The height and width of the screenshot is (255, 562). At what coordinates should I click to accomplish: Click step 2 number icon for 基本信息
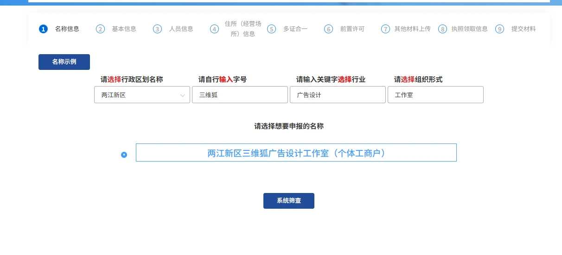(100, 29)
